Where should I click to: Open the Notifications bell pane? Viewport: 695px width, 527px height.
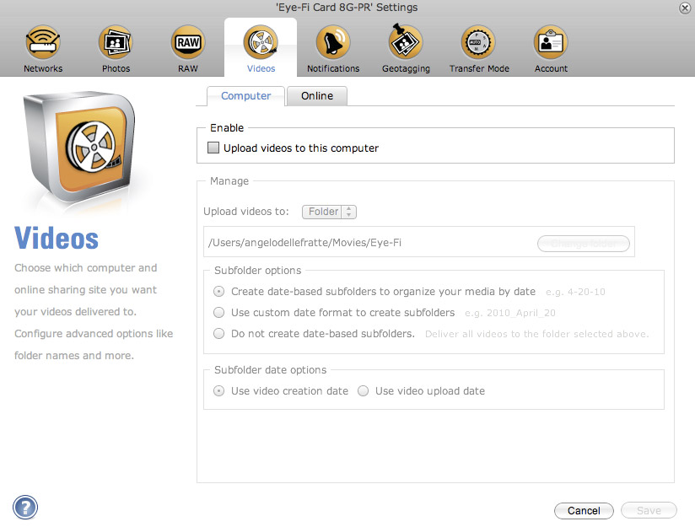[x=333, y=49]
